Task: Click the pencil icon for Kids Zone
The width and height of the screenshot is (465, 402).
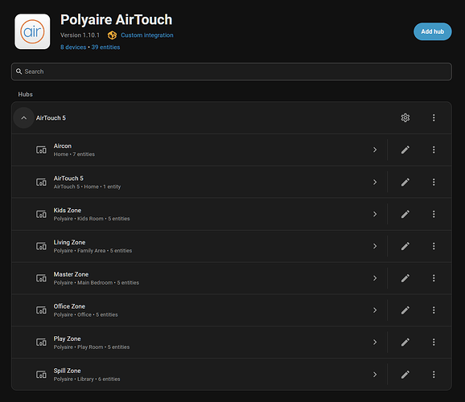Action: (x=405, y=214)
